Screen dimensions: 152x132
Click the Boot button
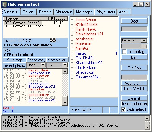point(134,21)
